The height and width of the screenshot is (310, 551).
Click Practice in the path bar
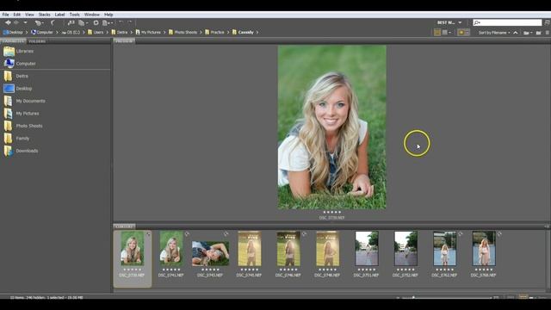(214, 33)
